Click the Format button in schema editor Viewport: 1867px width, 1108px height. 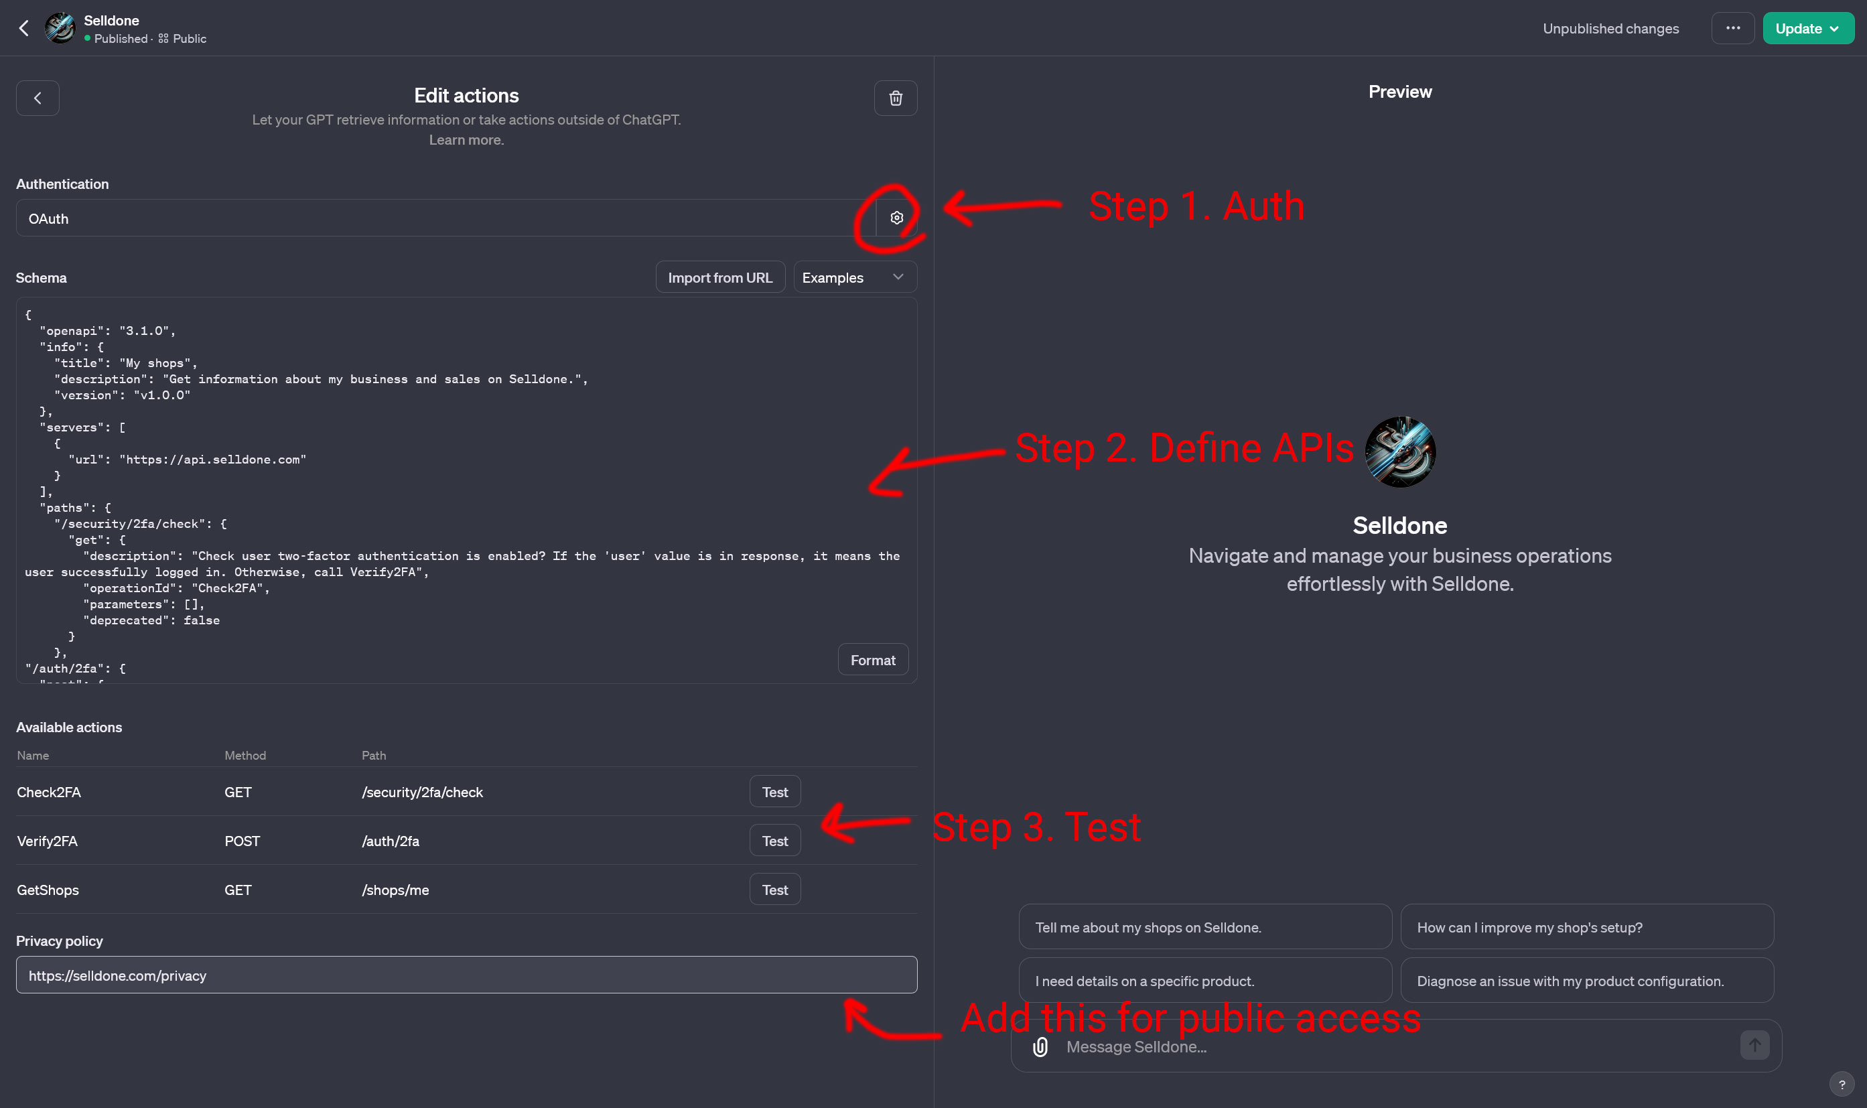click(x=872, y=660)
